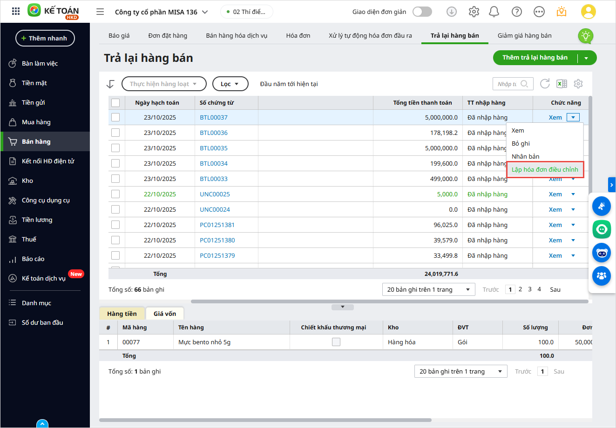The image size is (616, 428).
Task: Click the Excel export icon
Action: (562, 84)
